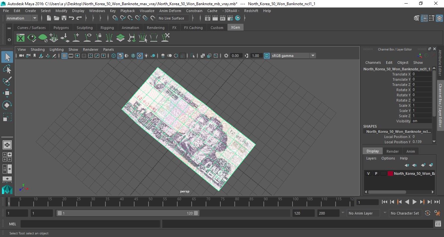Open the Anim layer tab
This screenshot has height=237, width=444.
click(410, 151)
